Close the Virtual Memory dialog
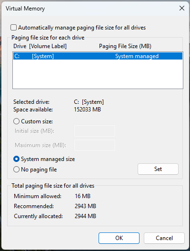190x251 pixels. pos(182,8)
